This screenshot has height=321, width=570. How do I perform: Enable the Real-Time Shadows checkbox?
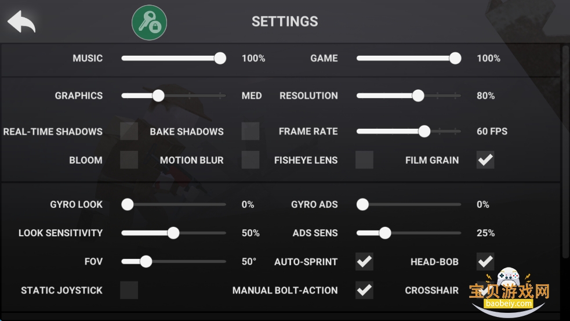pyautogui.click(x=129, y=131)
